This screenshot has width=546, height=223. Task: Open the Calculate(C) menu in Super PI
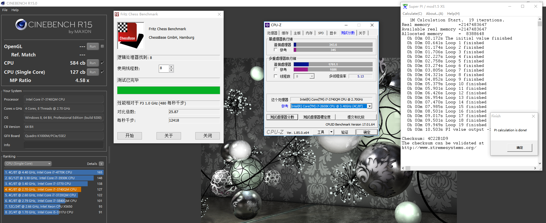pyautogui.click(x=412, y=14)
